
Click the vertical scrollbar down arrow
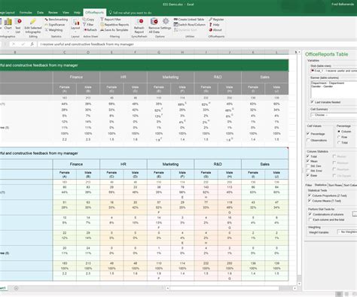(x=299, y=283)
